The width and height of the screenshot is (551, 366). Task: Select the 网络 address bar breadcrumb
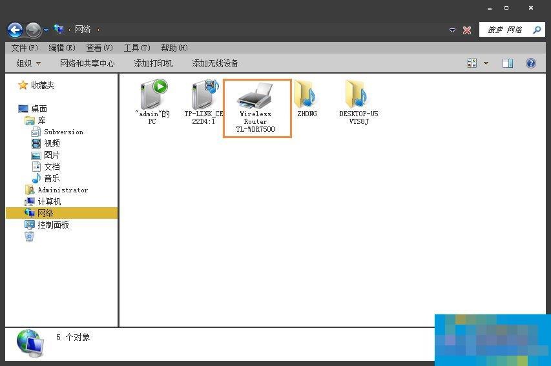pyautogui.click(x=83, y=30)
